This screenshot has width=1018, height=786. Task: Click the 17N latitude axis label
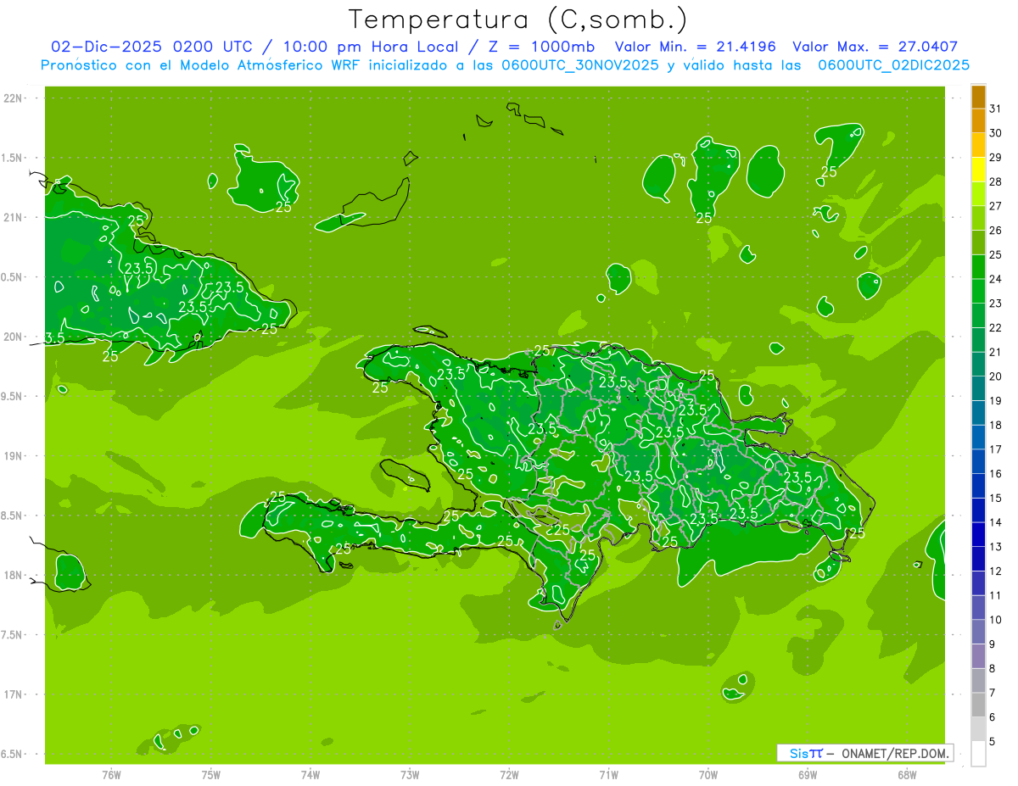(x=14, y=694)
